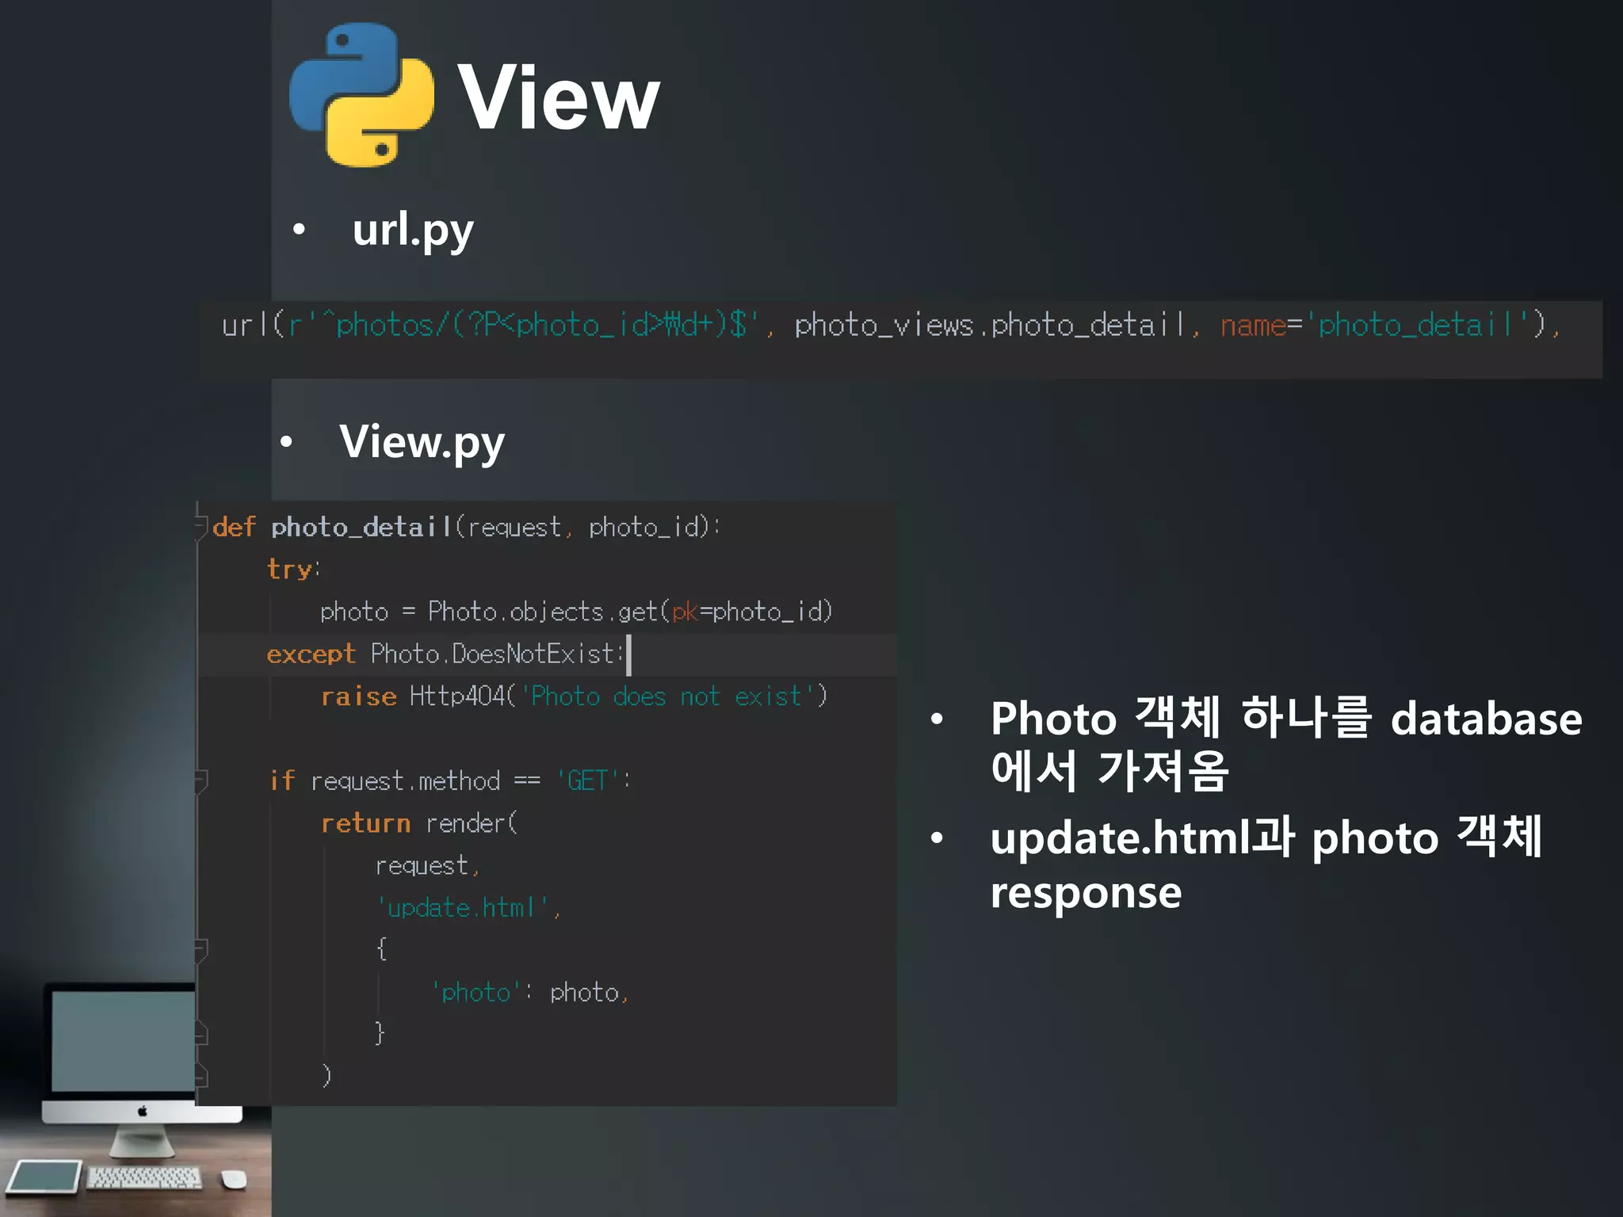Screen dimensions: 1623x1217
Task: Click the "'photo': photo," dictionary entry
Action: (x=529, y=993)
